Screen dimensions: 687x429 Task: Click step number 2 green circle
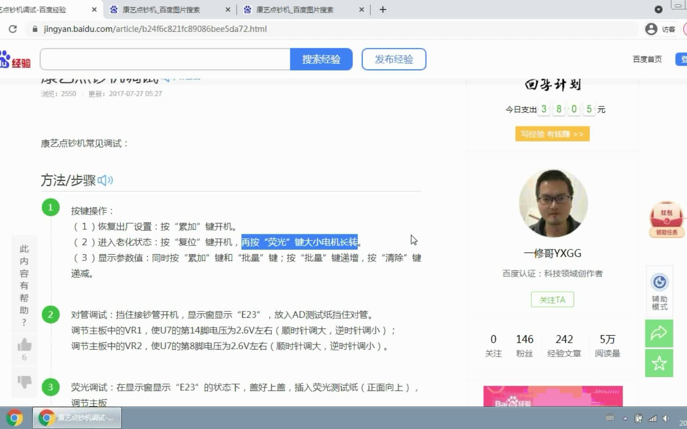[50, 315]
